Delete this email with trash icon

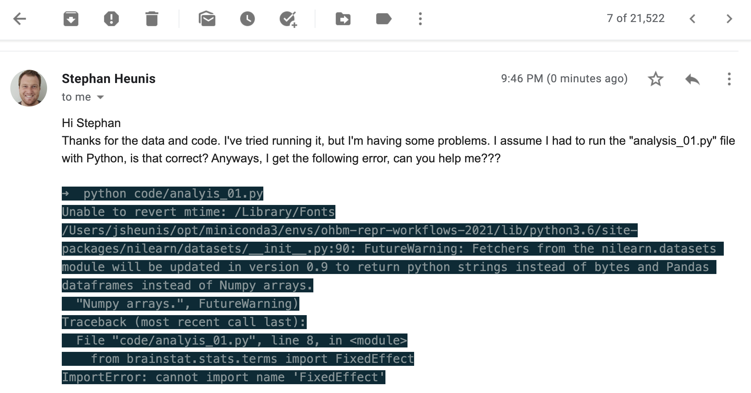[x=152, y=19]
